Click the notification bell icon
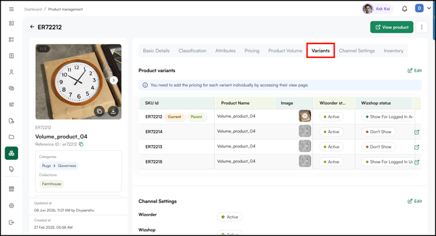 [x=405, y=9]
